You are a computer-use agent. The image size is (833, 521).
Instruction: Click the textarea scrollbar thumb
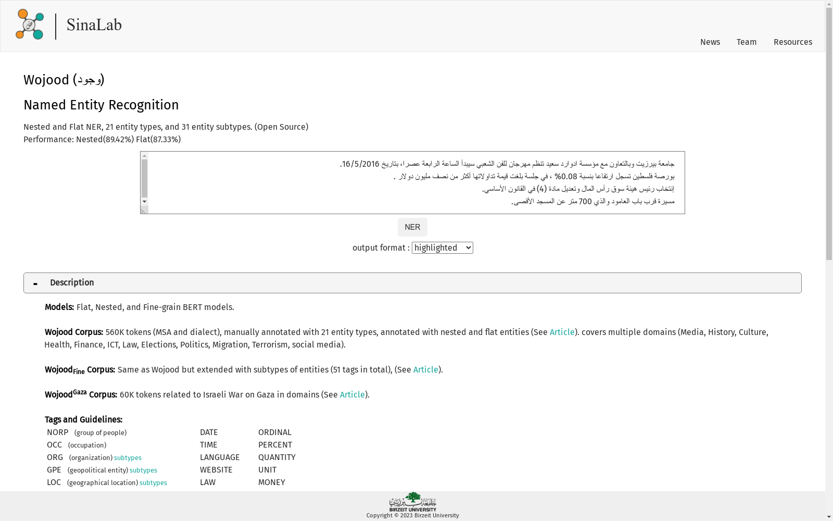click(x=144, y=179)
